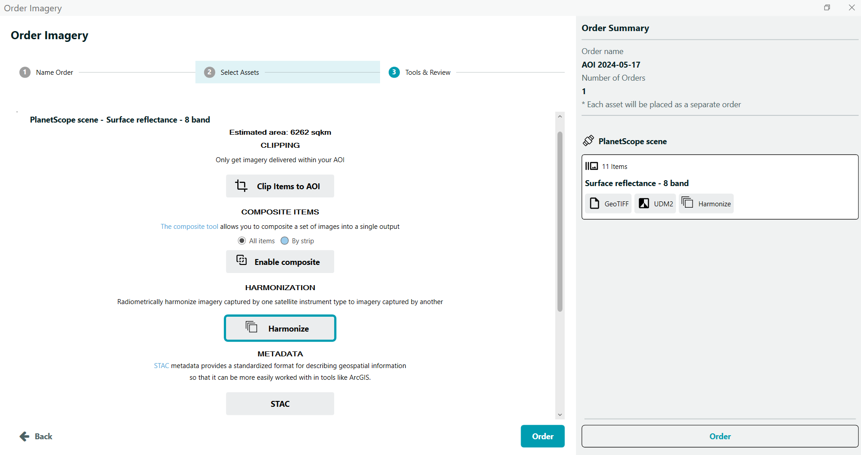Click the COMPOSITE ITEMS section heading

coord(280,212)
